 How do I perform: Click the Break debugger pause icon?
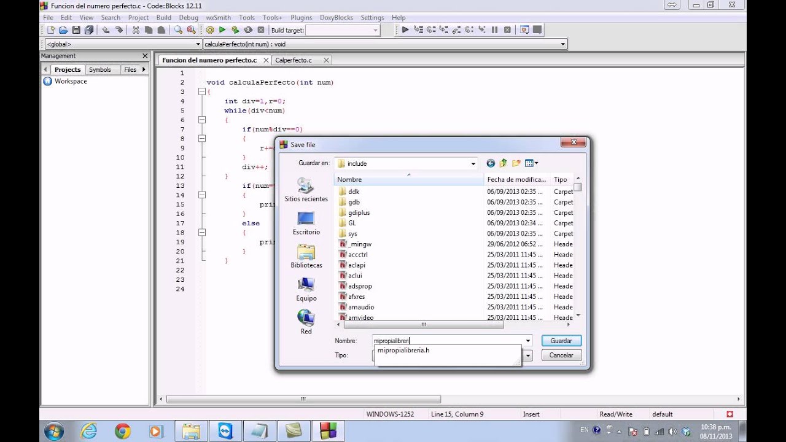click(x=494, y=30)
